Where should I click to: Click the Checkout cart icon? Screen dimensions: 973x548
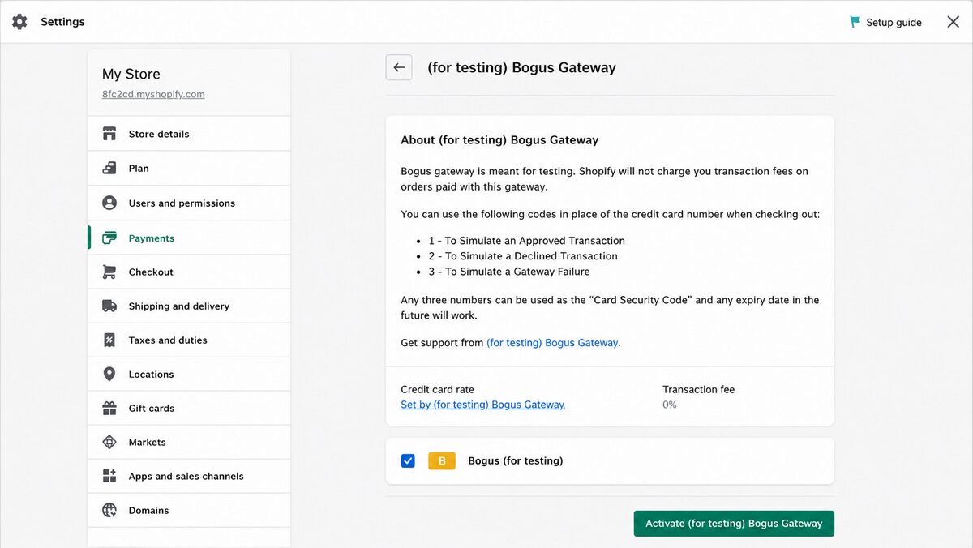coord(109,272)
